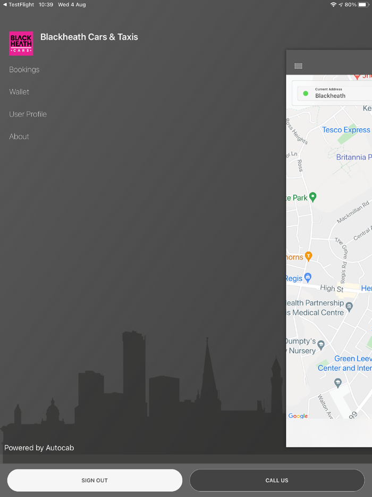Viewport: 372px width, 497px height.
Task: Tap the green current location dot
Action: (306, 93)
